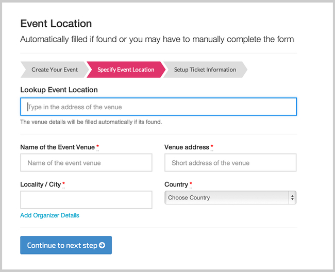
Task: Select the Specify Event Location step
Action: tap(125, 70)
